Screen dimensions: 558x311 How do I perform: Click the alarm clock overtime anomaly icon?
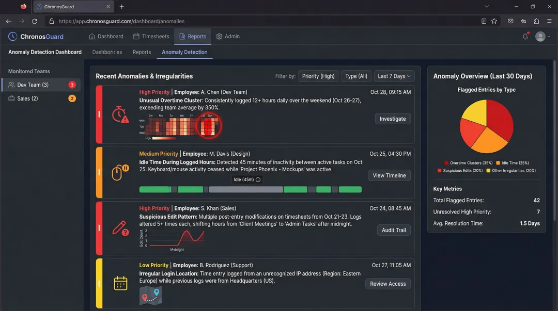(x=118, y=114)
